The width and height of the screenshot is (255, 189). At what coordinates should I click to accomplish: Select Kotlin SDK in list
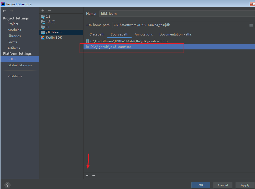[x=61, y=38]
